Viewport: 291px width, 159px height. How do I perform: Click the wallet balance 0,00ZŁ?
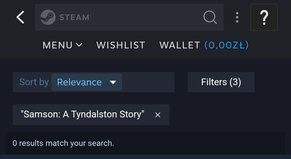(226, 45)
